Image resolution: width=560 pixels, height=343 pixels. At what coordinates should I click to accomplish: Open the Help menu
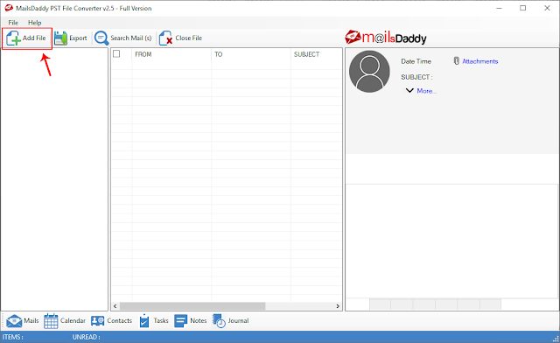point(35,23)
